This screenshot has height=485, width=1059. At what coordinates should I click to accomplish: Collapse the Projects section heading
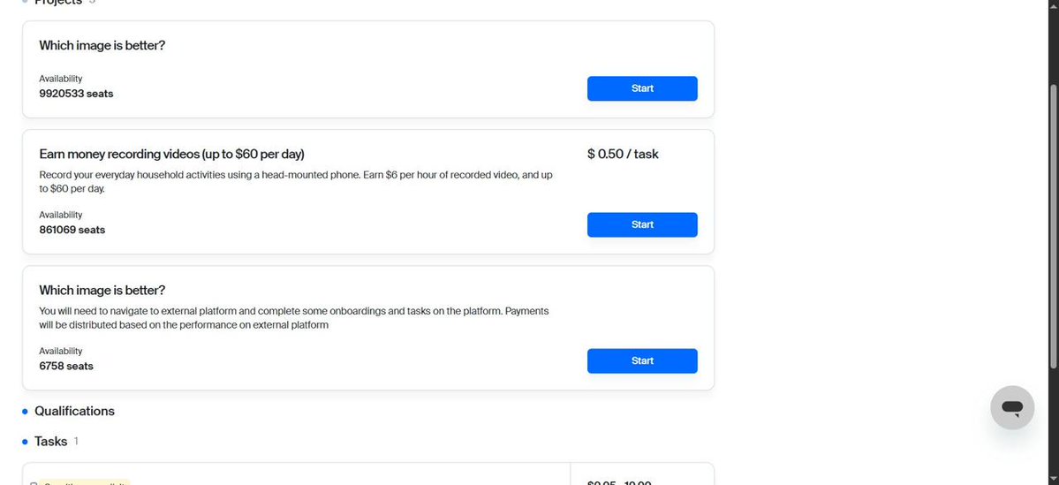pos(58,2)
